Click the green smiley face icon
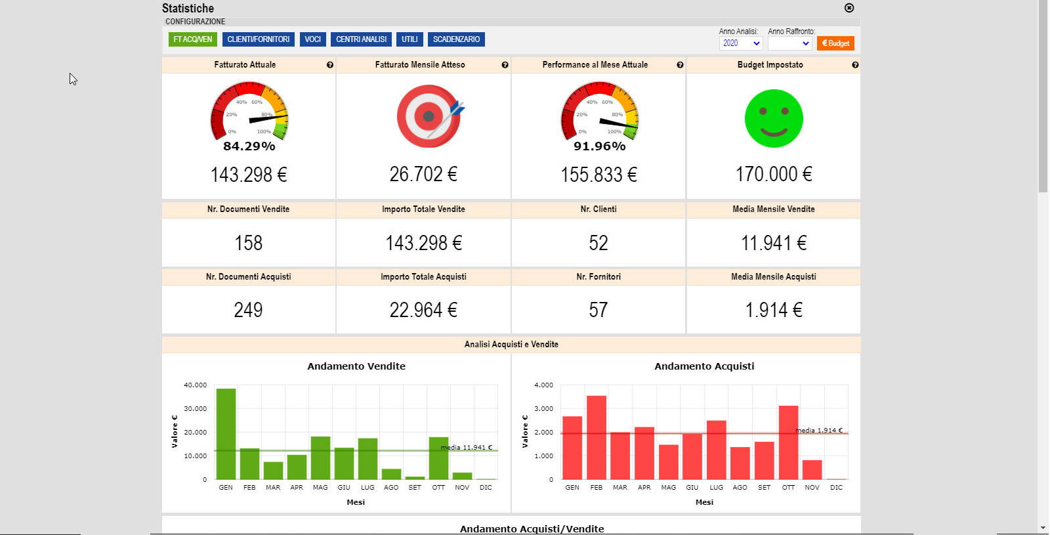This screenshot has height=535, width=1050. [774, 119]
